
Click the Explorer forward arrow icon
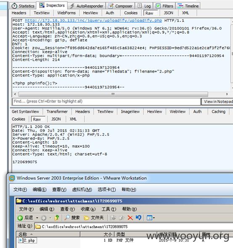pos(44,218)
